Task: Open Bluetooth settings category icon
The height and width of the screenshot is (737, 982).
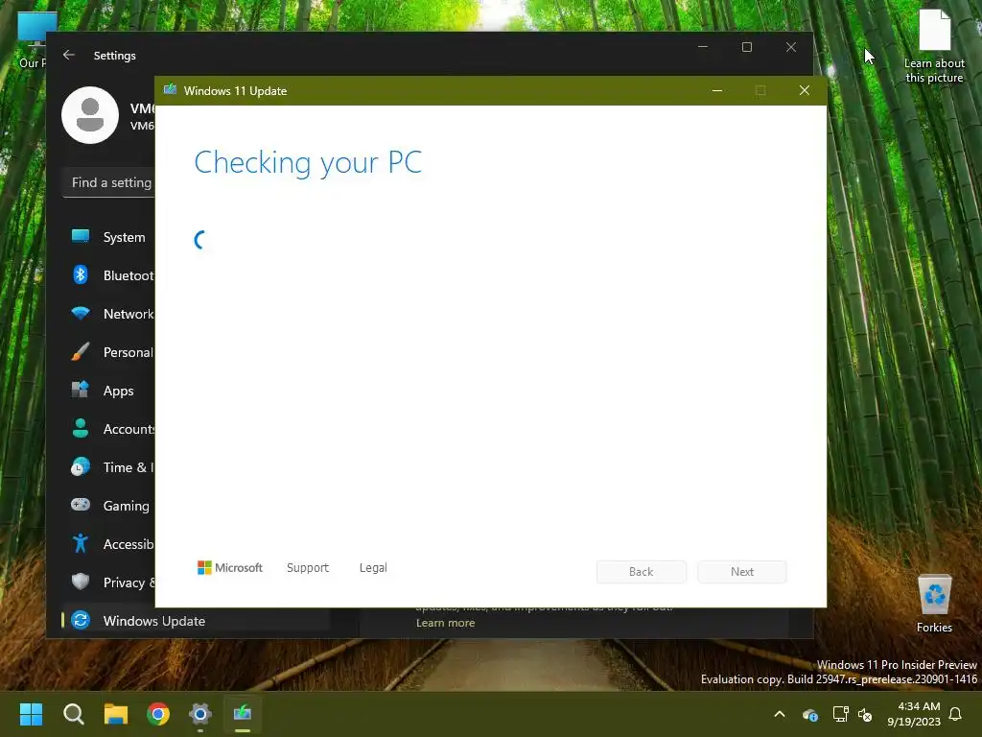Action: click(x=81, y=275)
